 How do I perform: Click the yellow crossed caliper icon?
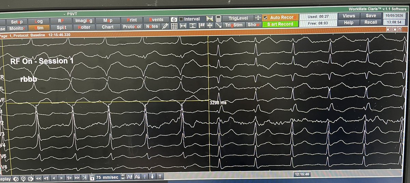pos(210,18)
